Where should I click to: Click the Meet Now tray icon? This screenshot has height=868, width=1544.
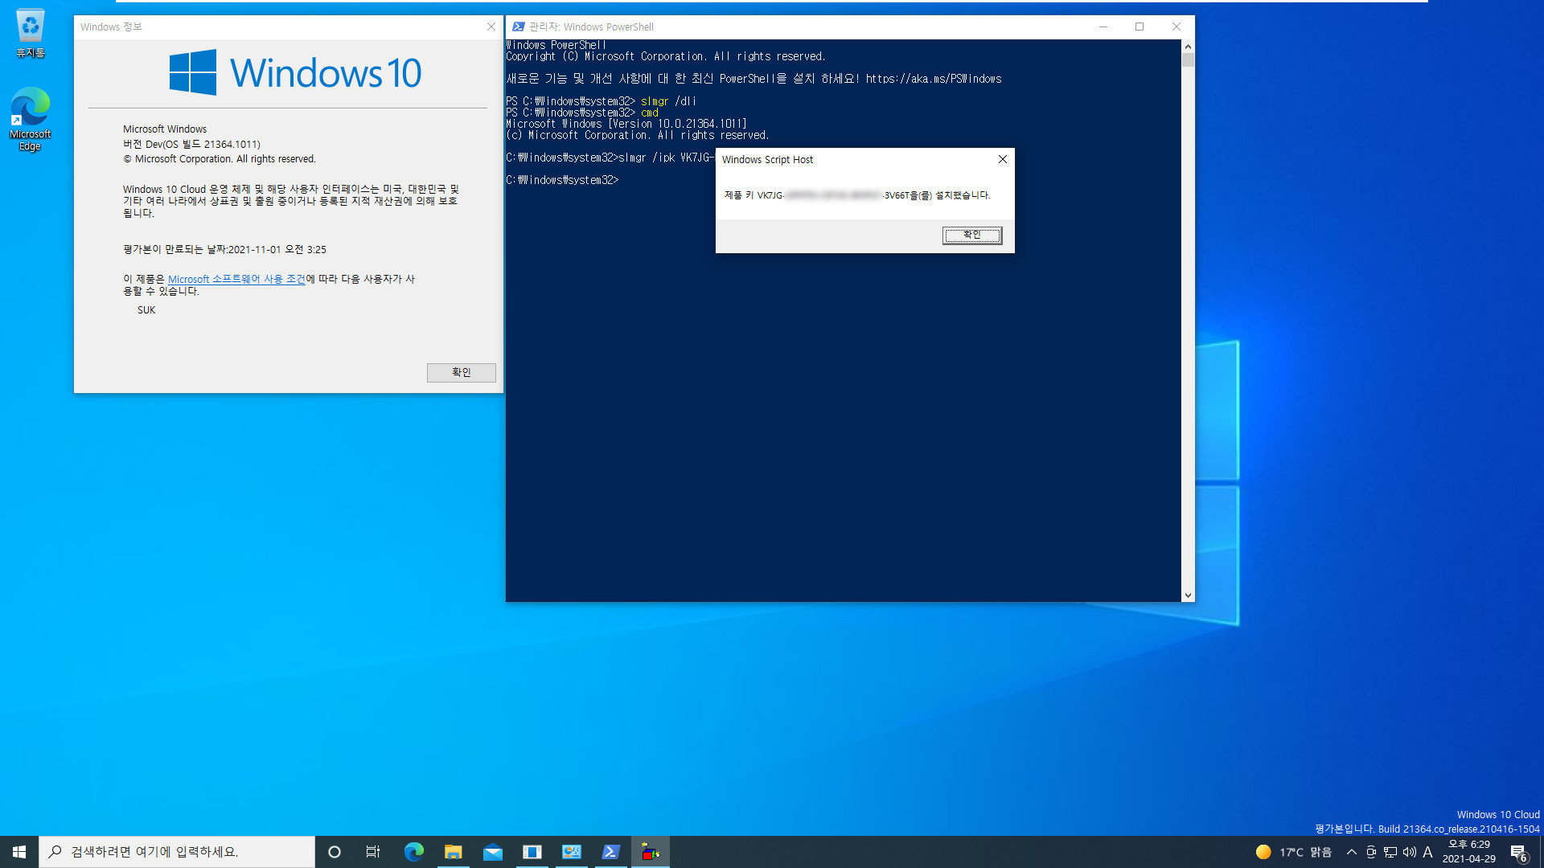[x=1371, y=852]
